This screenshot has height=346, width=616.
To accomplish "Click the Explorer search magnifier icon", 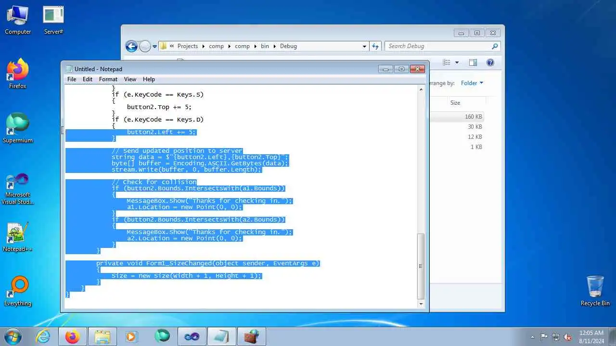I will pos(495,46).
